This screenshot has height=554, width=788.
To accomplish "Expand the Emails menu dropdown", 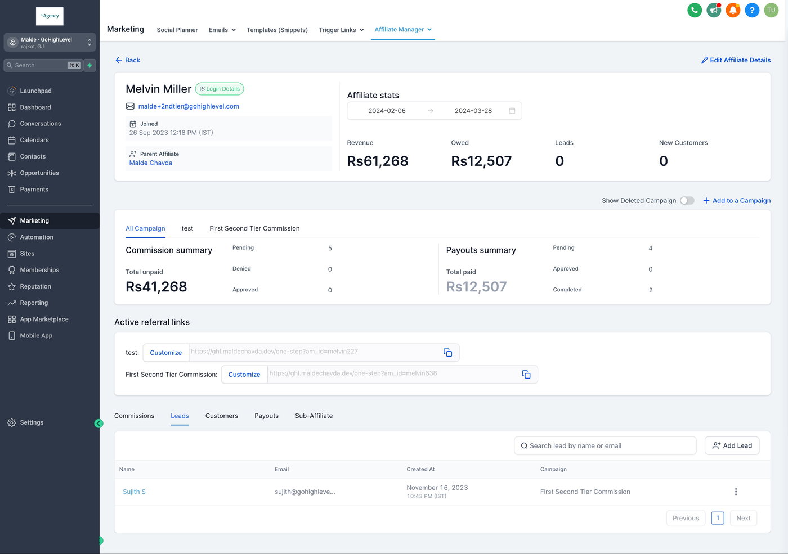I will 222,30.
